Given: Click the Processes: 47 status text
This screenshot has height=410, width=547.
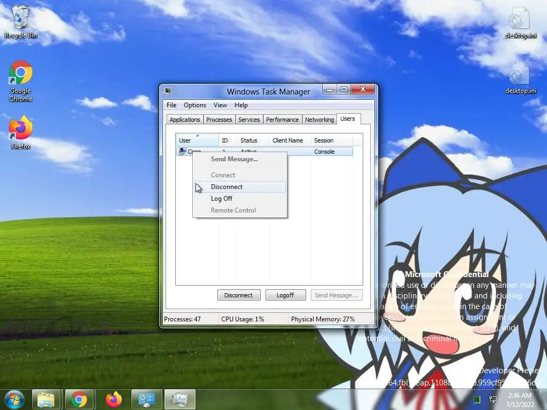Looking at the screenshot, I should (x=183, y=319).
